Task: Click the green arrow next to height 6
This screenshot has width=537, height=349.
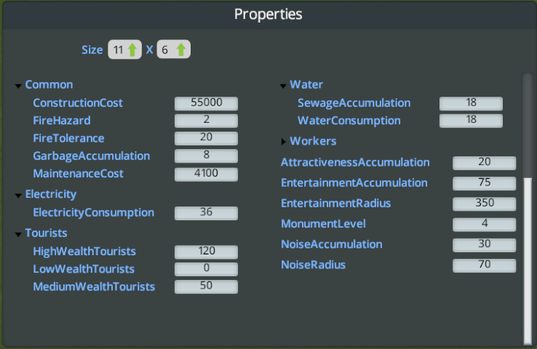Action: click(180, 50)
